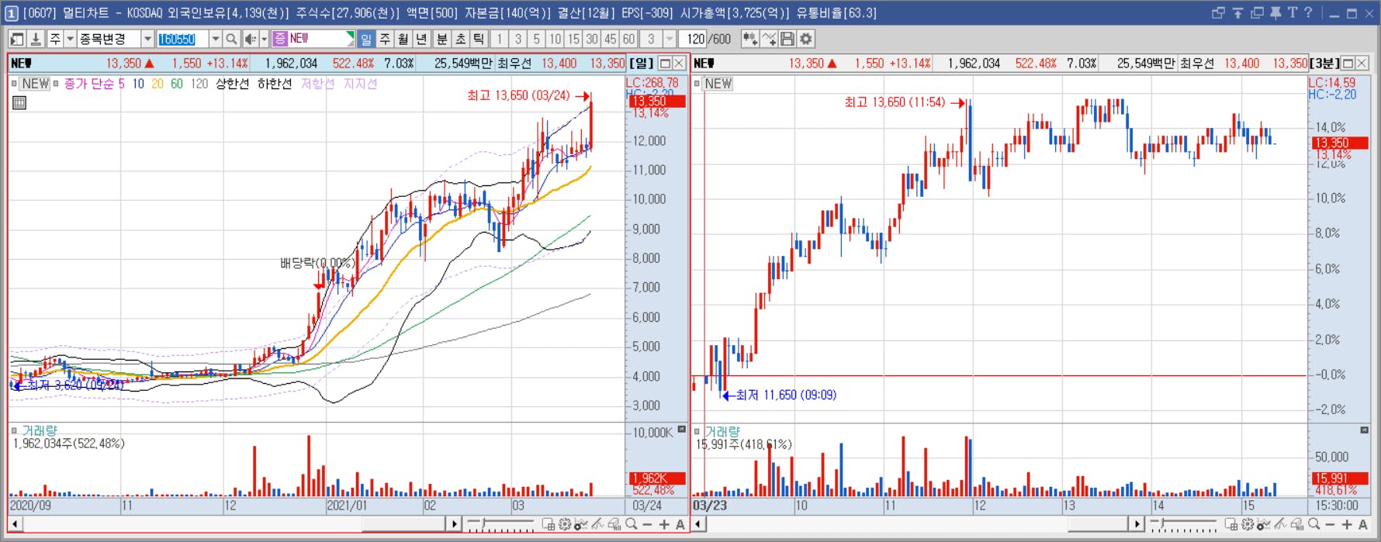Expand the 주 selector dropdown arrow
Screen dimensions: 1381x542
pos(70,39)
